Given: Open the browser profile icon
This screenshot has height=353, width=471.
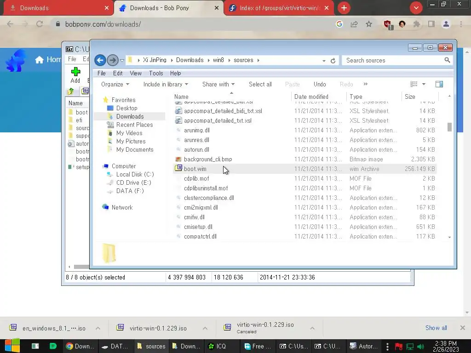Looking at the screenshot, I should (x=446, y=24).
